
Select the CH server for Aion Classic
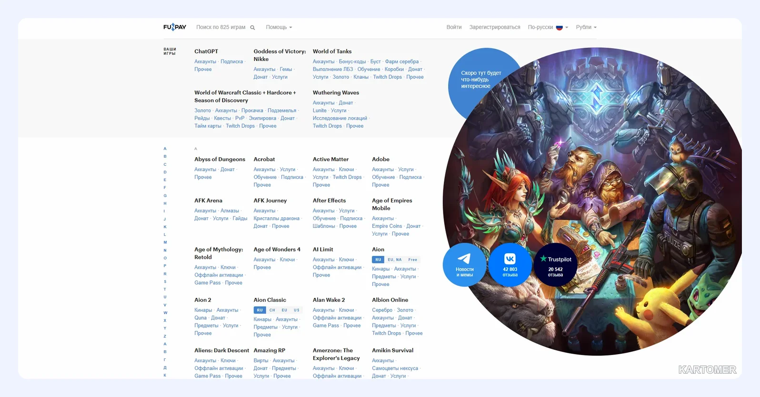coord(272,310)
